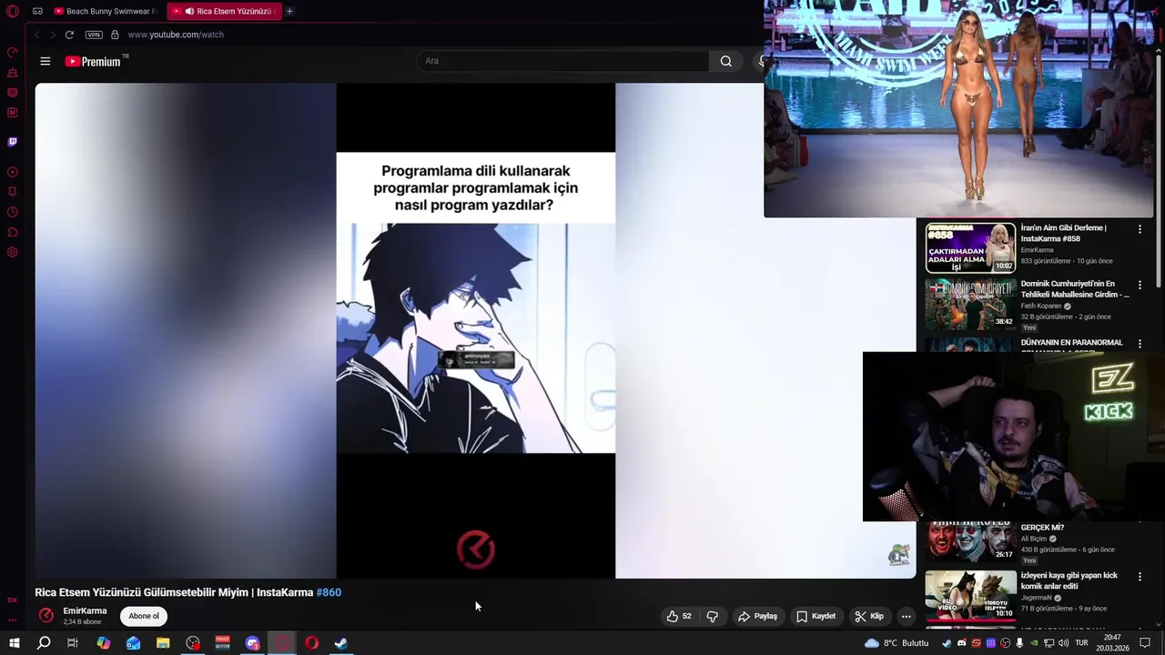The width and height of the screenshot is (1165, 655).
Task: Open the 20:47 clock and calendar
Action: pos(1112,643)
